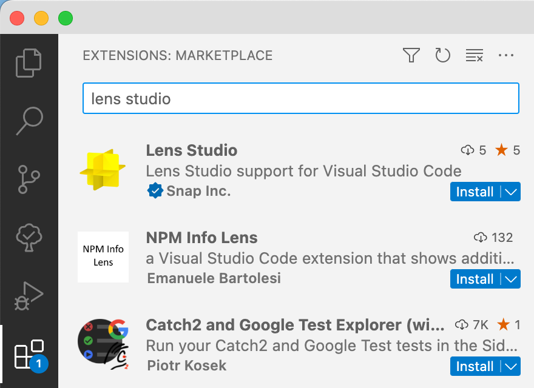Open the Testing tree icon view
The image size is (534, 388).
pyautogui.click(x=29, y=237)
